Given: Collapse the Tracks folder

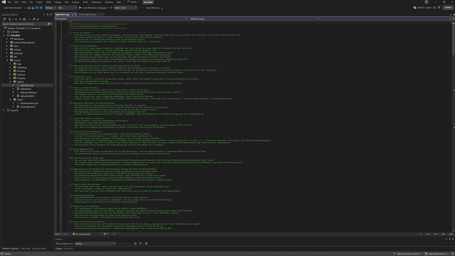Looking at the screenshot, I should click(x=11, y=100).
